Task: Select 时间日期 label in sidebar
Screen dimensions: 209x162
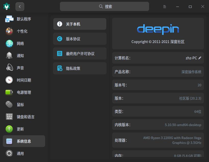Action: 24,80
